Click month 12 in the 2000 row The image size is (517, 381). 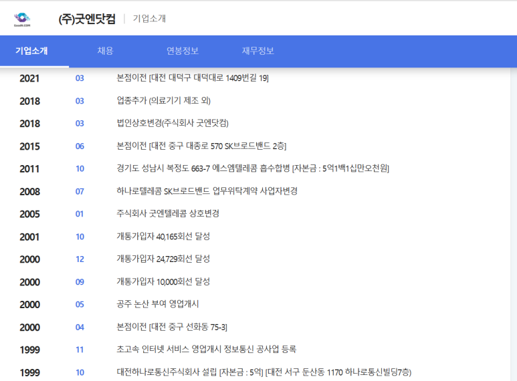80,259
